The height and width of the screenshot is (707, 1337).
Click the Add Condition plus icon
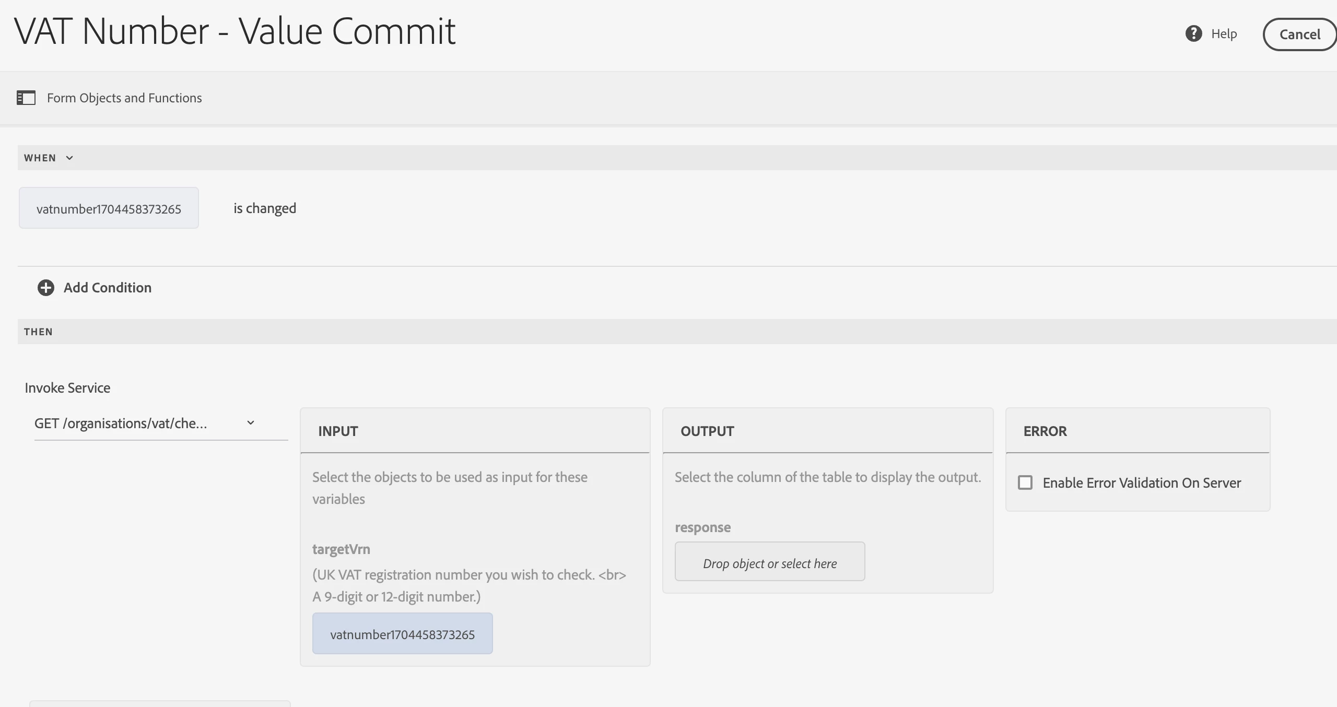(46, 288)
